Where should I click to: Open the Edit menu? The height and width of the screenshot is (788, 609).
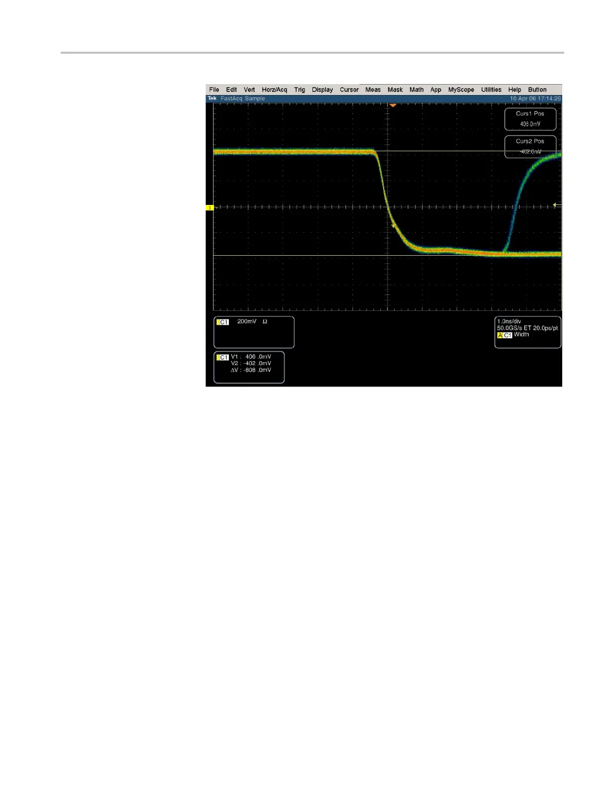(x=231, y=90)
